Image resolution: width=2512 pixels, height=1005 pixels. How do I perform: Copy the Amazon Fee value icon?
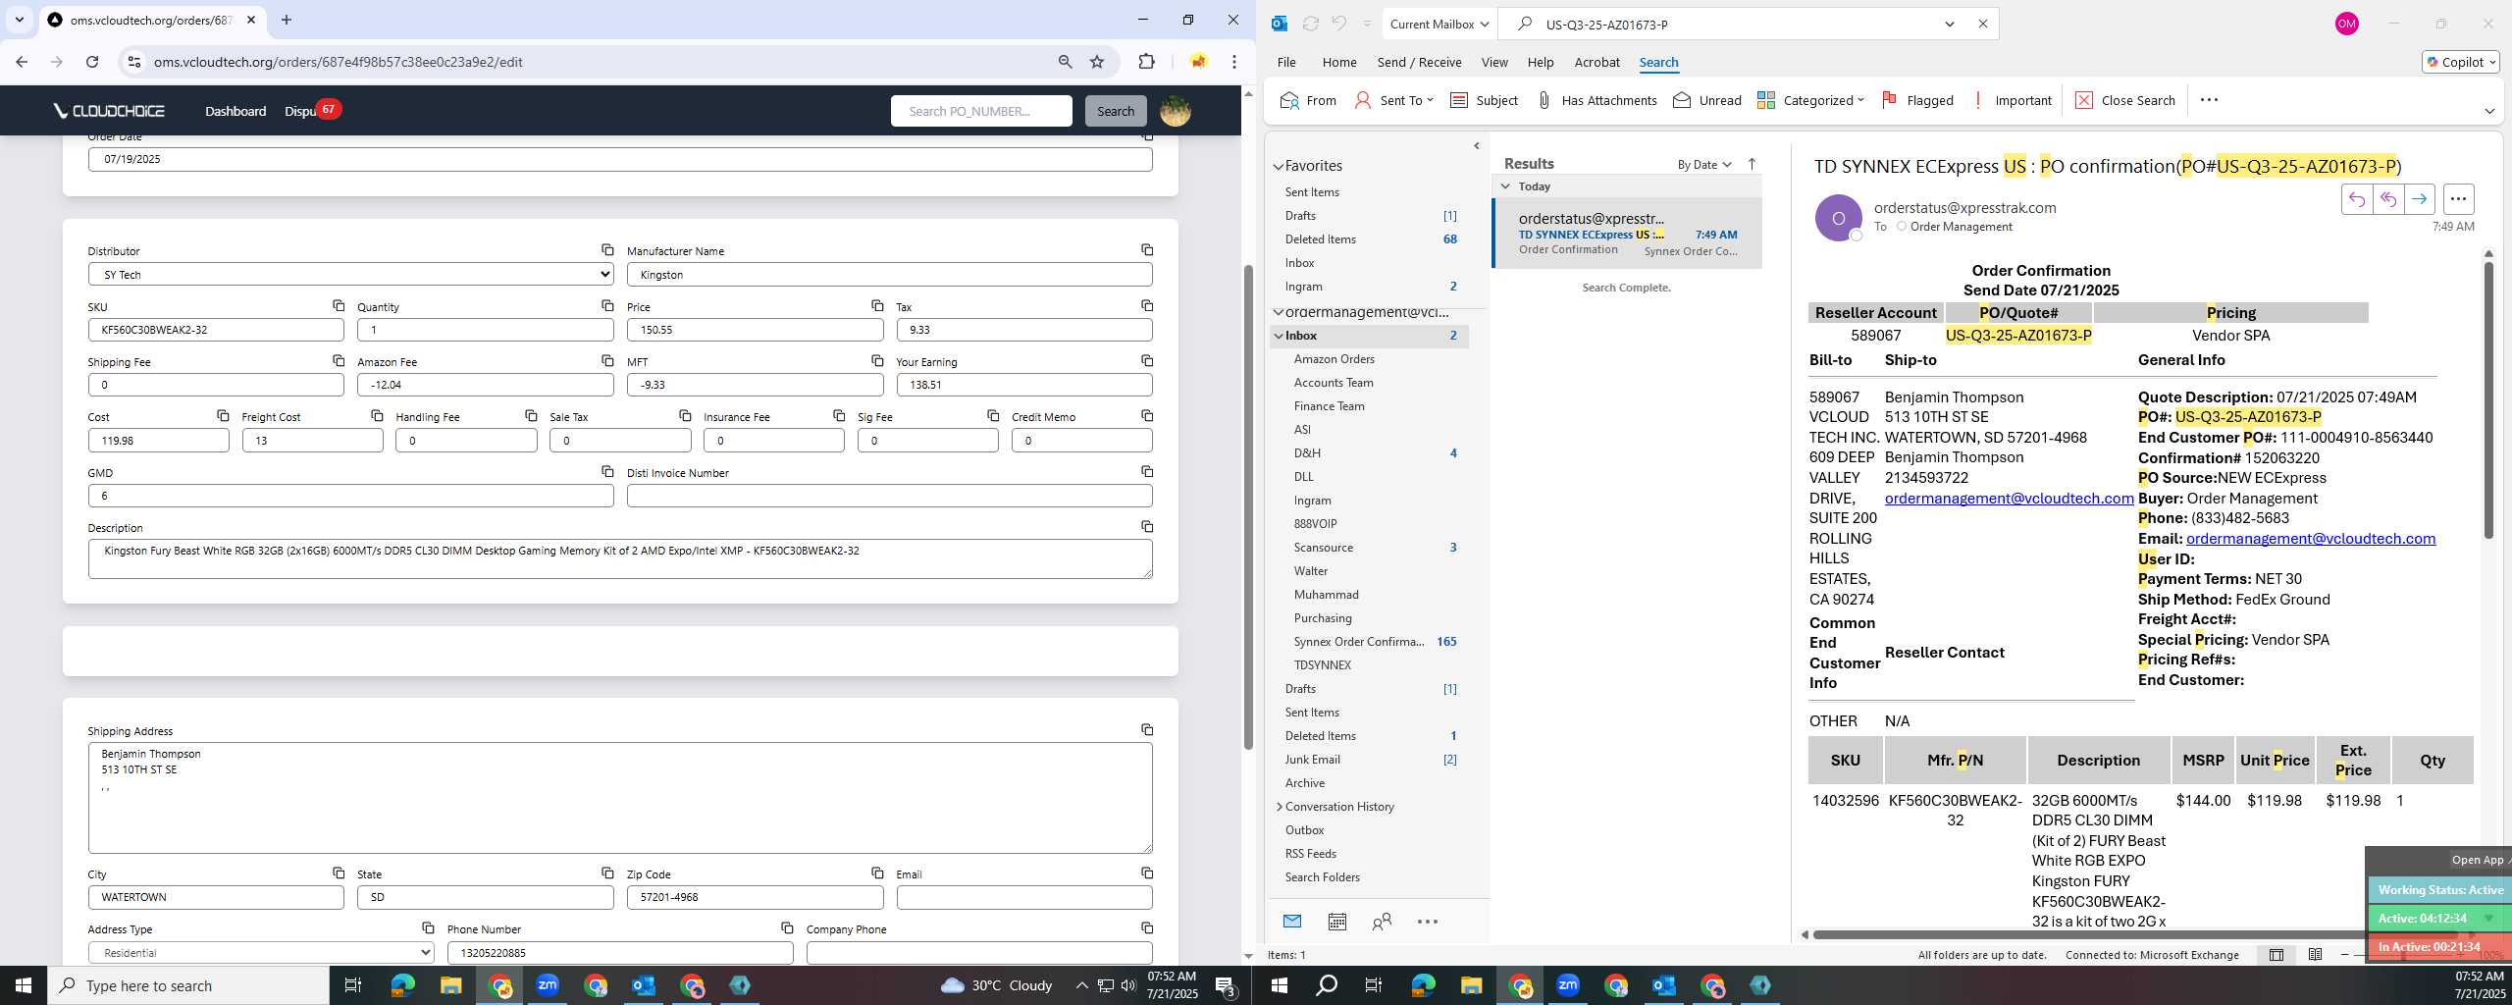[607, 361]
